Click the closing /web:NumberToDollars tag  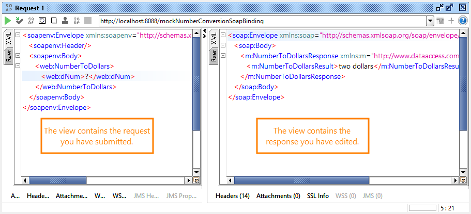[75, 87]
